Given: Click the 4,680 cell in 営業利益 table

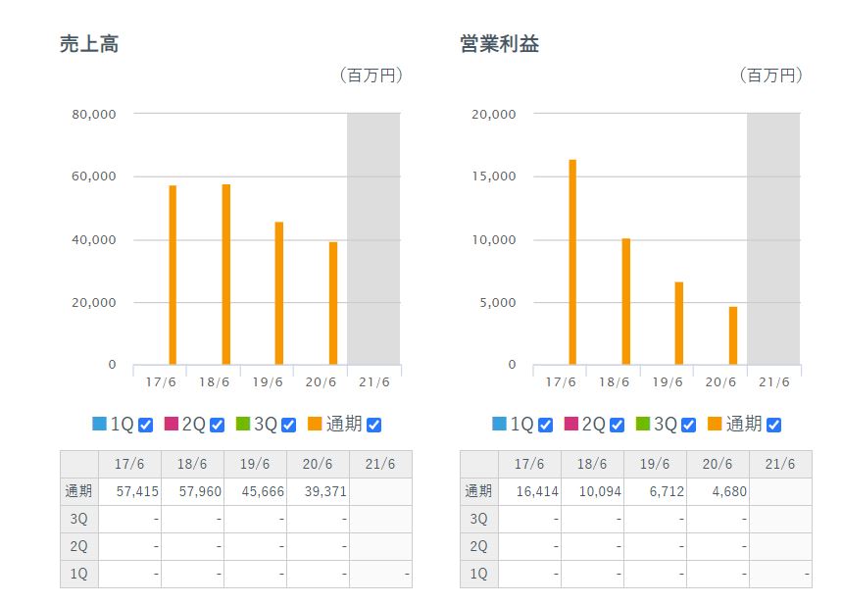Looking at the screenshot, I should [718, 491].
